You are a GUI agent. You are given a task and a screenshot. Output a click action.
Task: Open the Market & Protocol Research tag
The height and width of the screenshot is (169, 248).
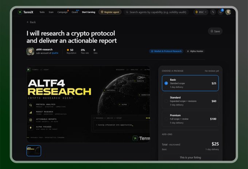coord(166,51)
